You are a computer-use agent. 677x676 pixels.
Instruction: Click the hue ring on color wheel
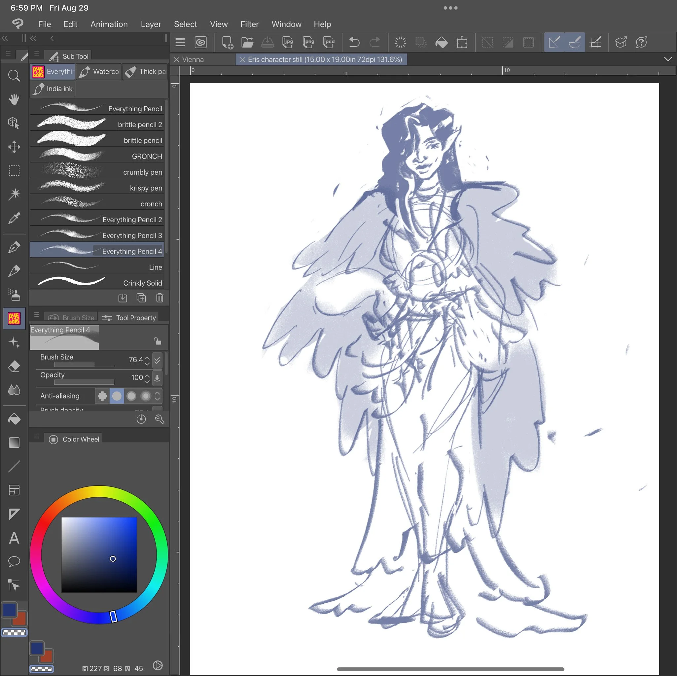coord(99,491)
